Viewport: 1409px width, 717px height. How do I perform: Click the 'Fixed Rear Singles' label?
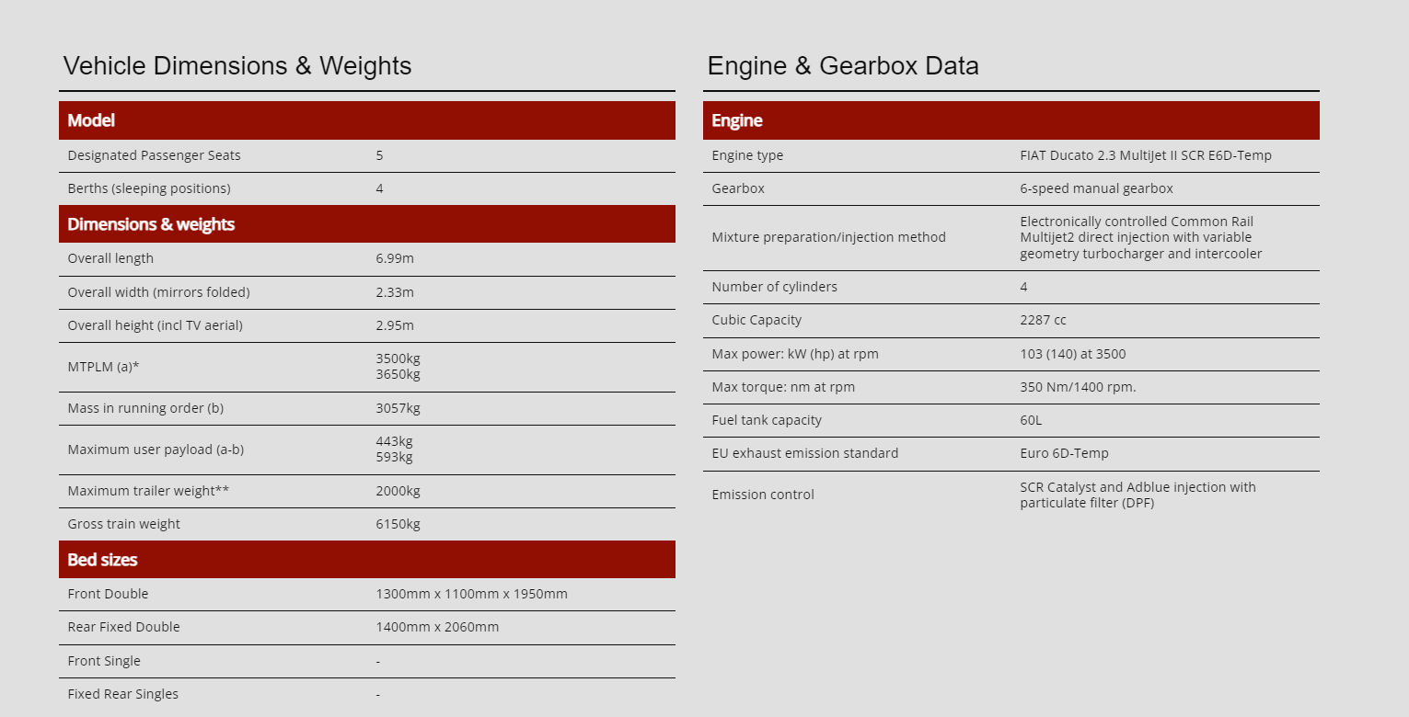click(122, 694)
